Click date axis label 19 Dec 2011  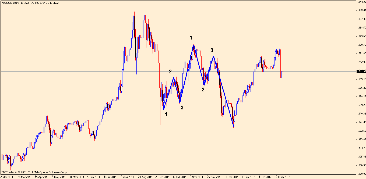[231, 177]
